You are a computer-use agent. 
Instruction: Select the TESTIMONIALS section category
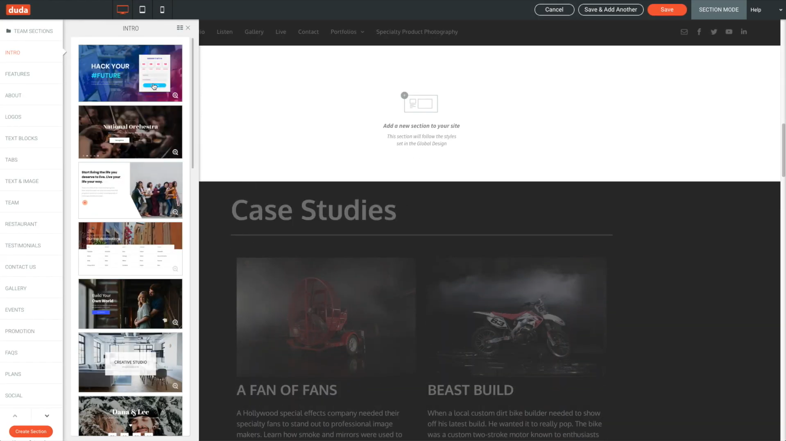coord(23,245)
